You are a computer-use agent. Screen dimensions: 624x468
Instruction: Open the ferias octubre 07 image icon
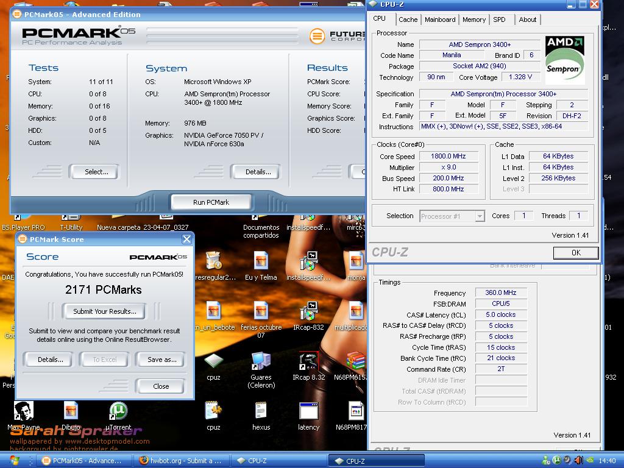(261, 311)
